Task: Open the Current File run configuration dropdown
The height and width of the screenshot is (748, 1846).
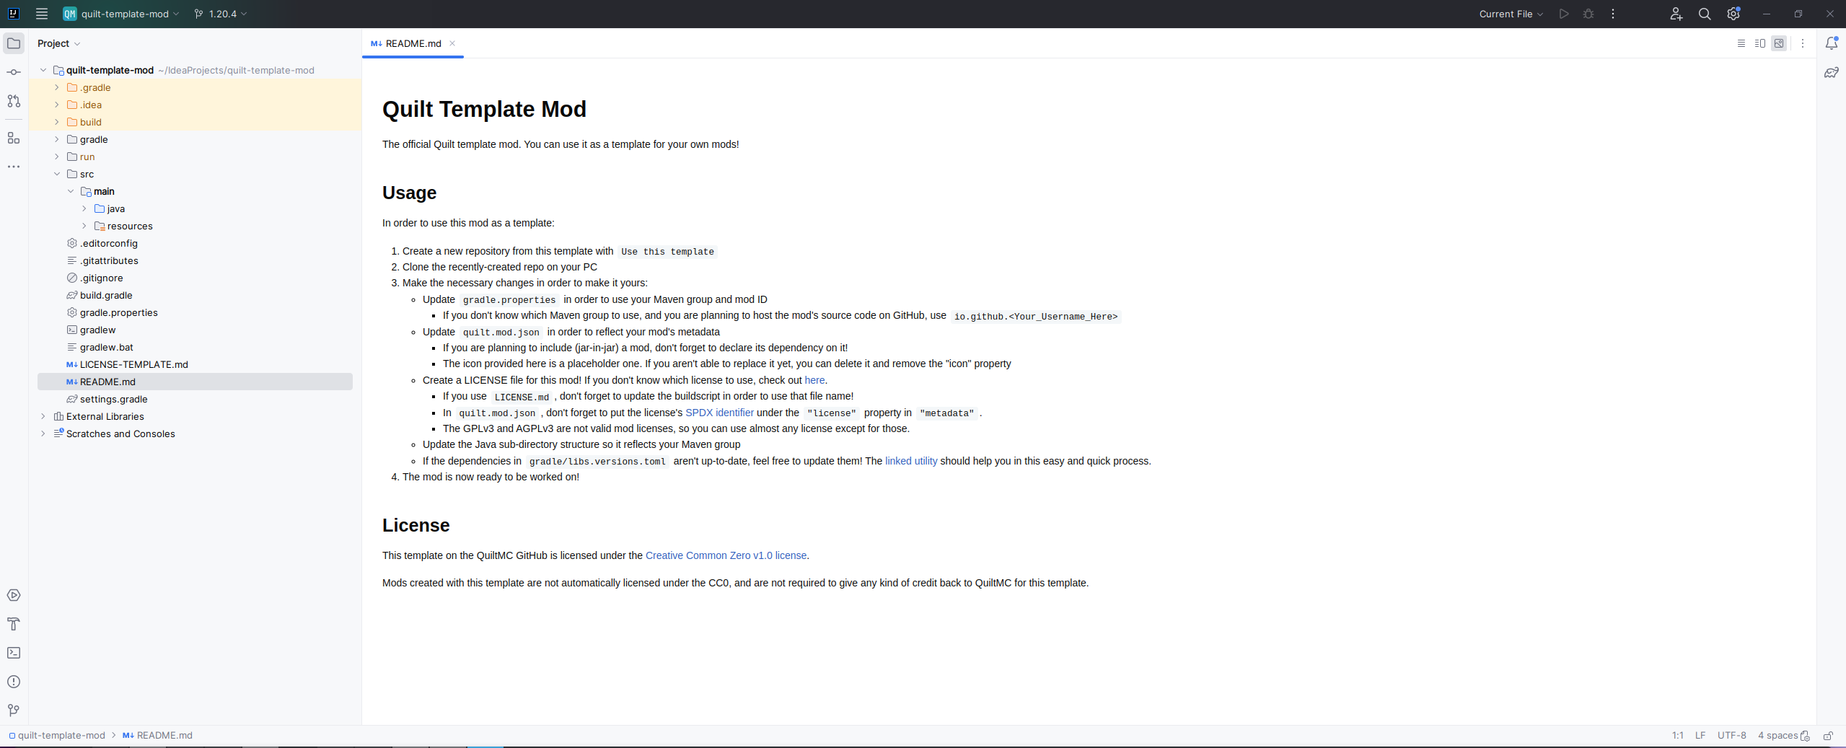Action: pyautogui.click(x=1510, y=14)
